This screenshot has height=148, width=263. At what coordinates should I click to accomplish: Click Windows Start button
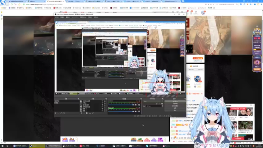(3, 146)
